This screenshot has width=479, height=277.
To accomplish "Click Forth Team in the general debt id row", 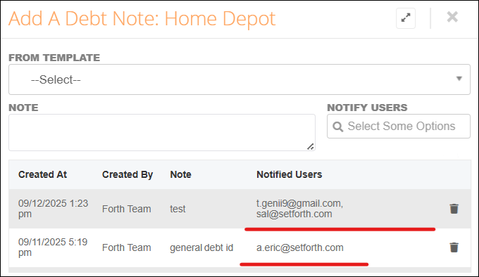I will pos(127,247).
